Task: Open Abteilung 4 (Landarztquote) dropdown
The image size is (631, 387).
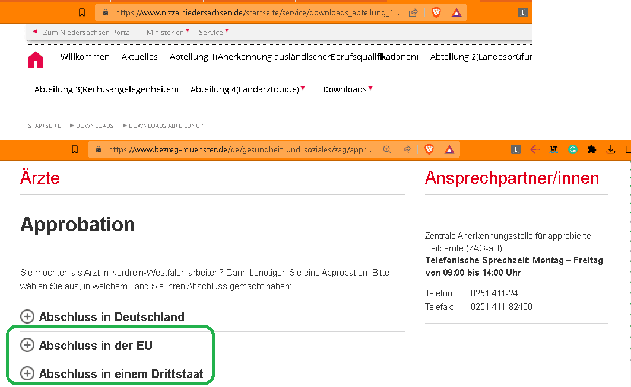Action: [248, 89]
